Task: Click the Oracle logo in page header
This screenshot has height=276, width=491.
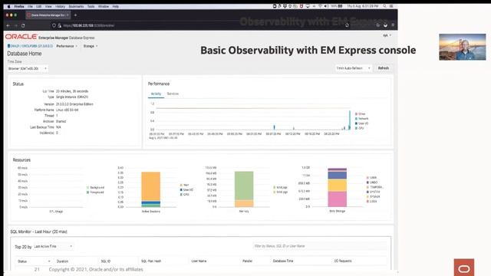Action: 21,37
